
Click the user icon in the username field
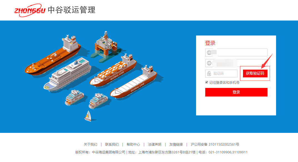(x=209, y=53)
